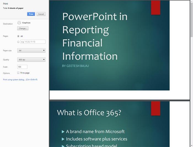Click the 'What is Office 365?' title
193x147 pixels.
pyautogui.click(x=89, y=113)
